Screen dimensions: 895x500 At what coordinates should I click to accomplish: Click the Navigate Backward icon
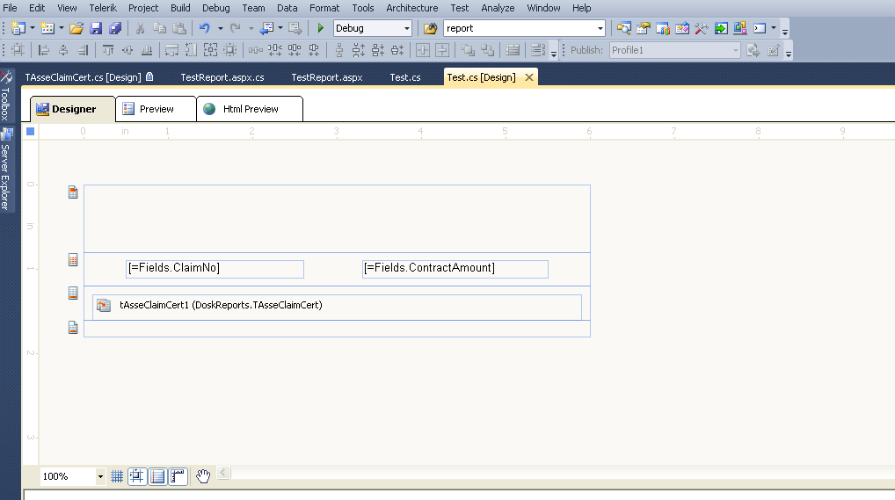(x=266, y=28)
